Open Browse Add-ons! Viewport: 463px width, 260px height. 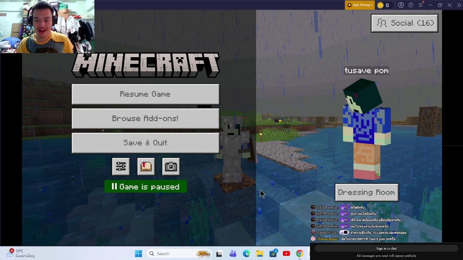coord(145,118)
